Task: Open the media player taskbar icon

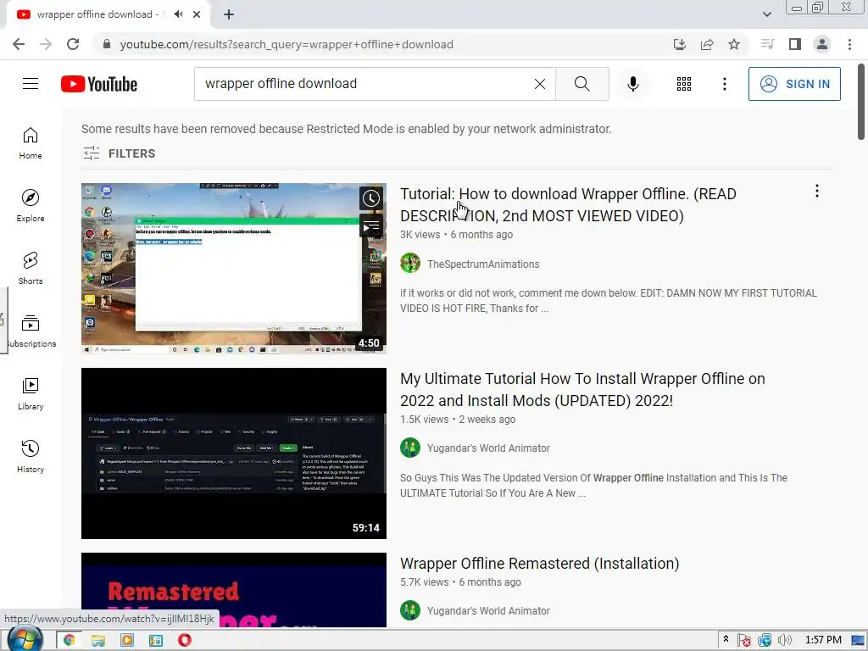Action: [127, 640]
